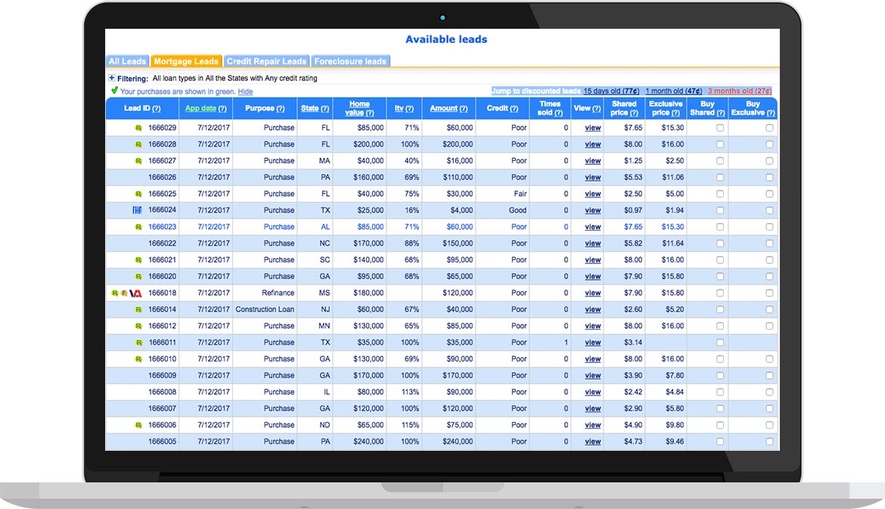
Task: Expand the Filtering options section
Action: point(112,77)
